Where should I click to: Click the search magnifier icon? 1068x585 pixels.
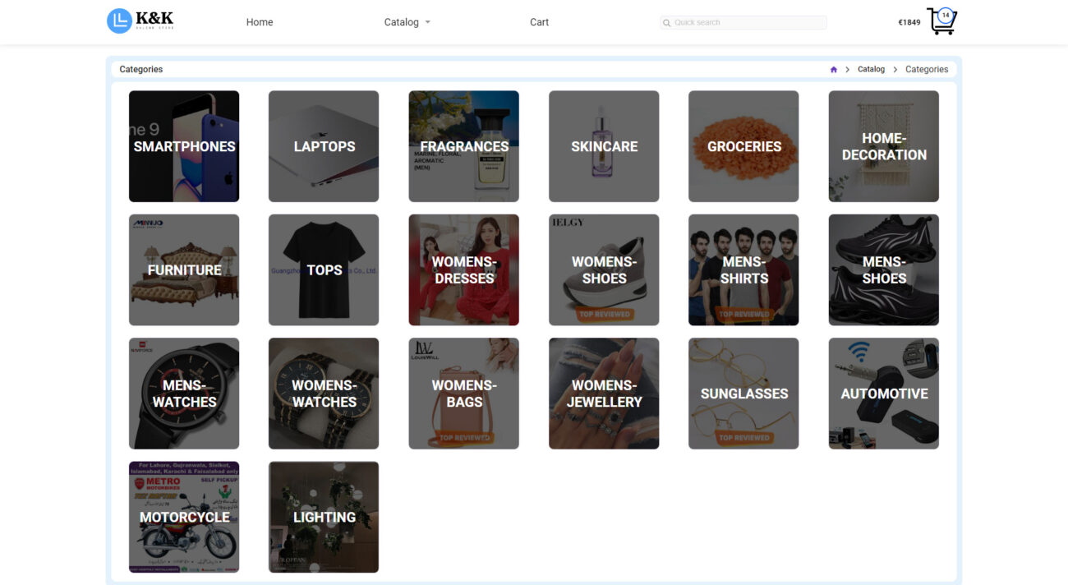tap(667, 23)
